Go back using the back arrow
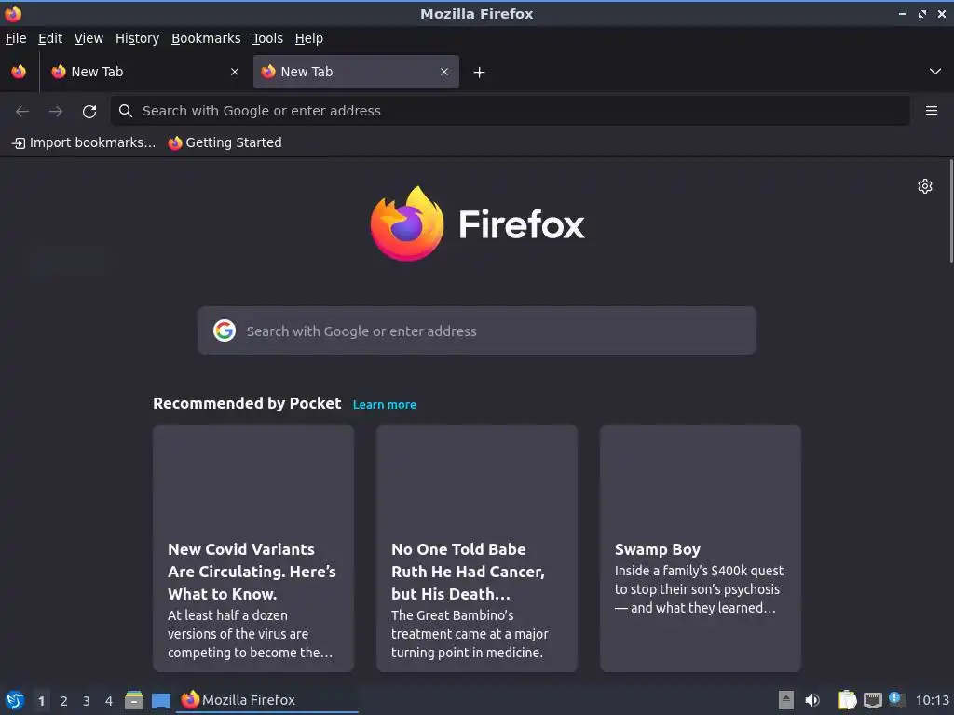The height and width of the screenshot is (715, 954). (22, 112)
